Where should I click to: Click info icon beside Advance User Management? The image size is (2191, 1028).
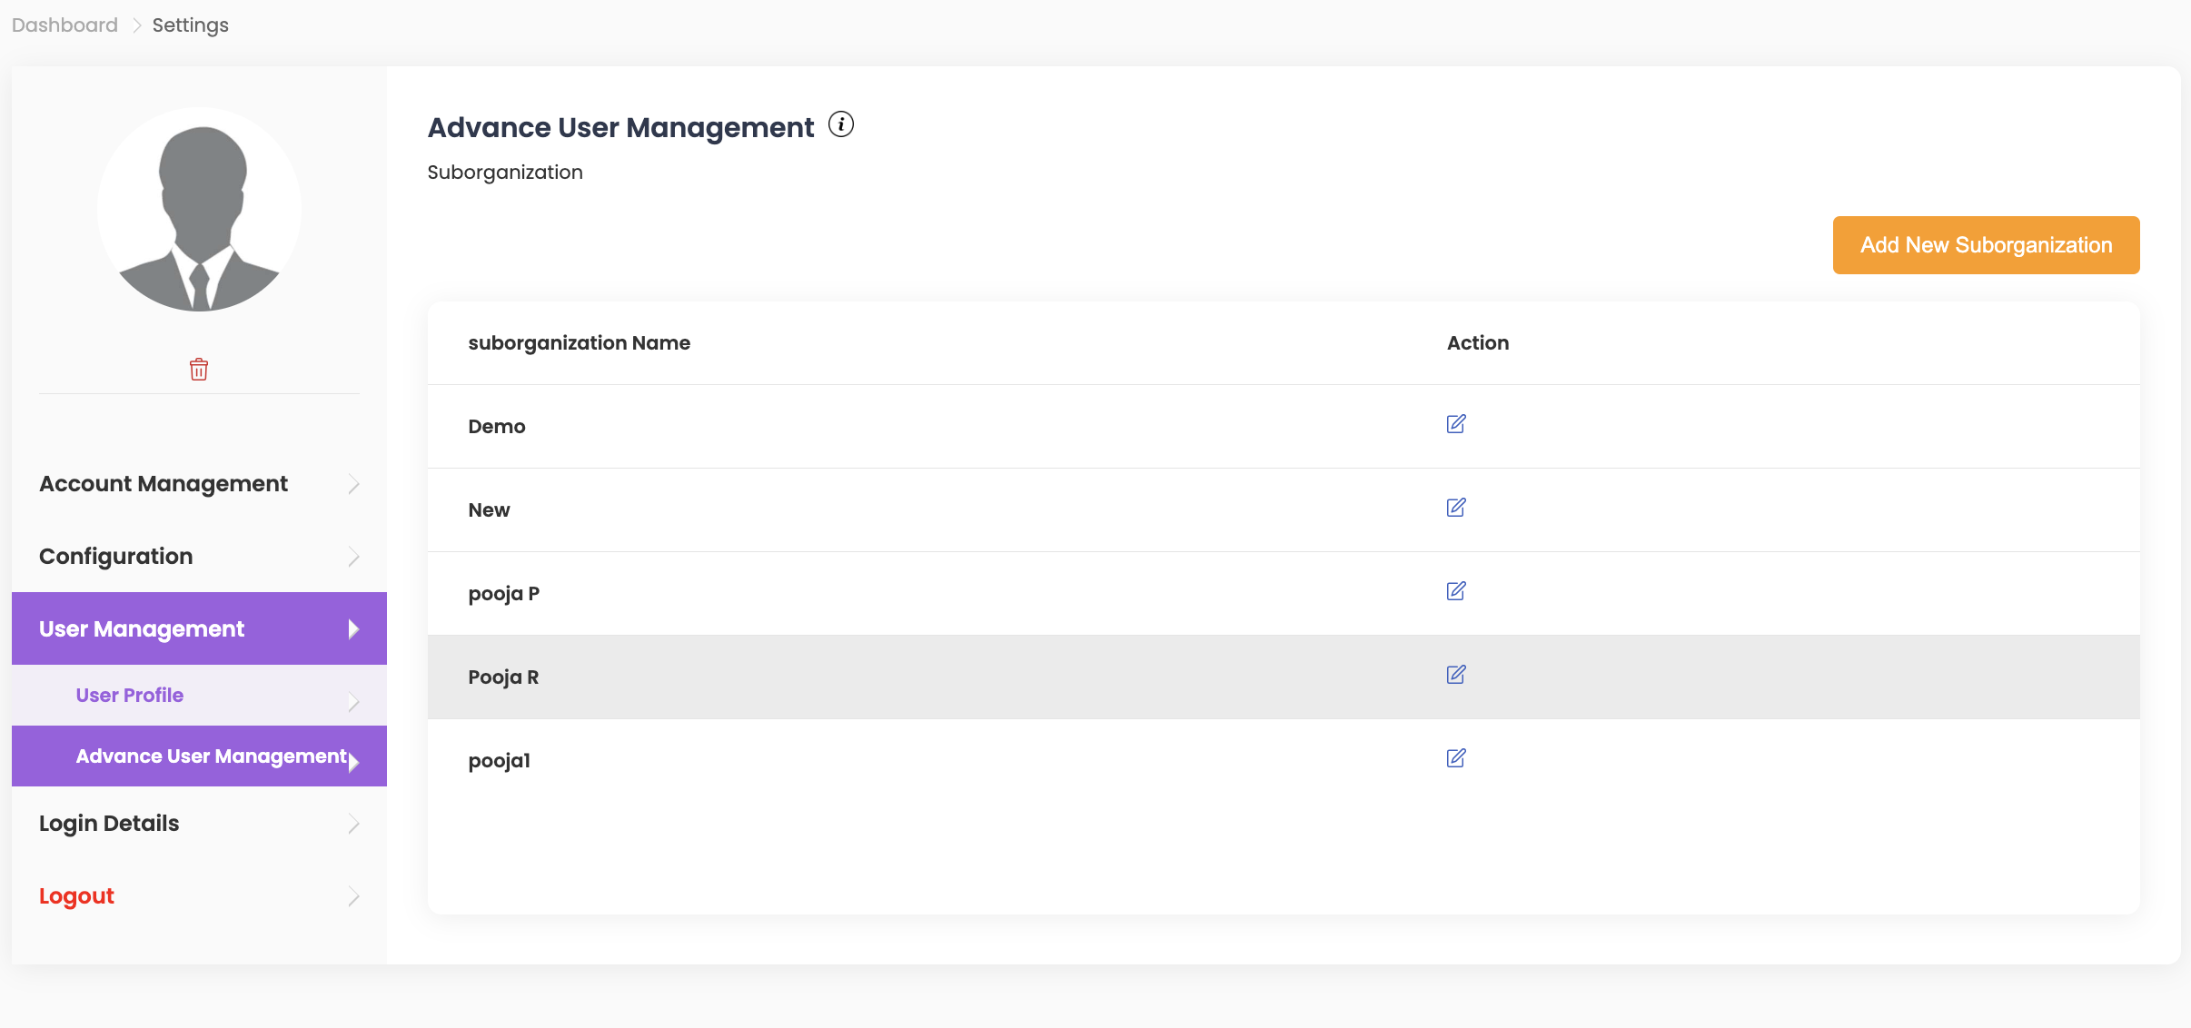(x=841, y=124)
